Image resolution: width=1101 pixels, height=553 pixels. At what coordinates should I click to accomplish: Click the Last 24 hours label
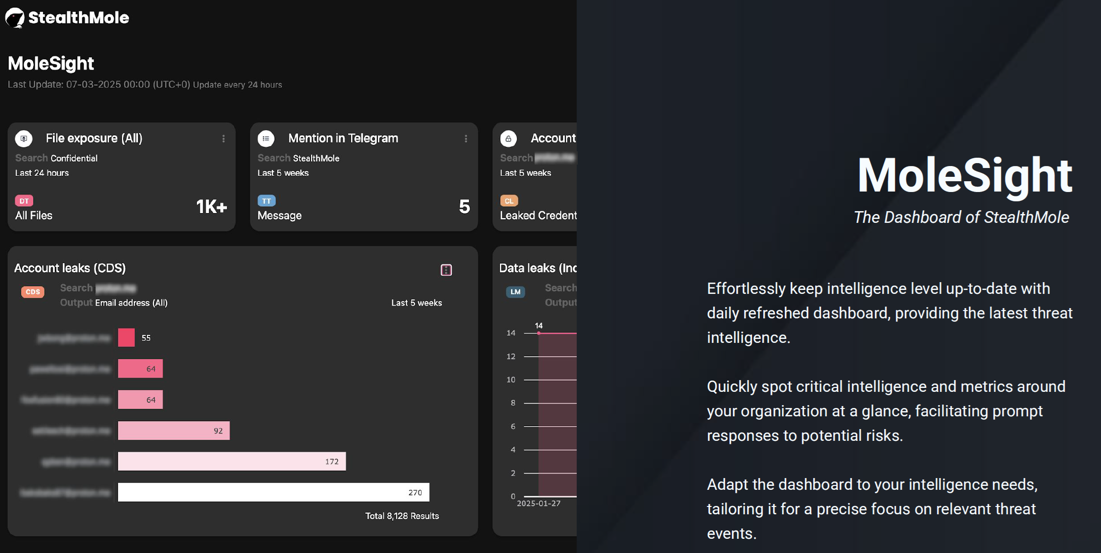click(42, 173)
